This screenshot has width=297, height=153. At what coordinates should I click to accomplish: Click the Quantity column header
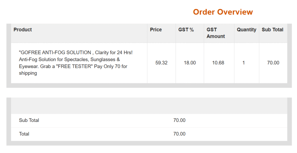click(x=247, y=30)
